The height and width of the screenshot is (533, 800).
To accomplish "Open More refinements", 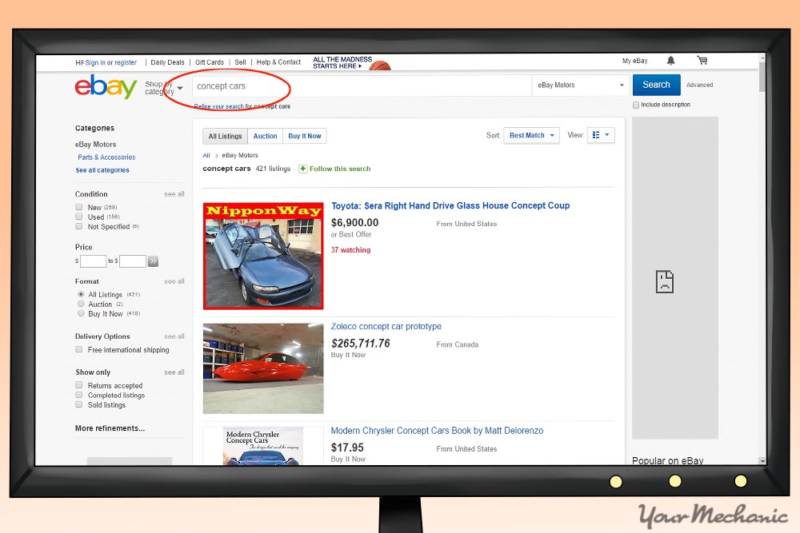I will pyautogui.click(x=110, y=428).
